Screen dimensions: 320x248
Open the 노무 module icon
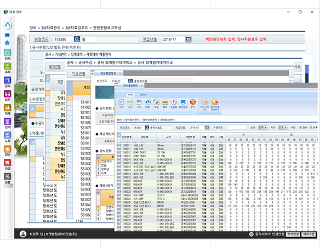pos(7,135)
